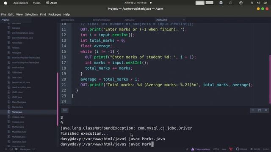Open the Places system menu
Screen dimensions: 271x152
click(37, 3)
